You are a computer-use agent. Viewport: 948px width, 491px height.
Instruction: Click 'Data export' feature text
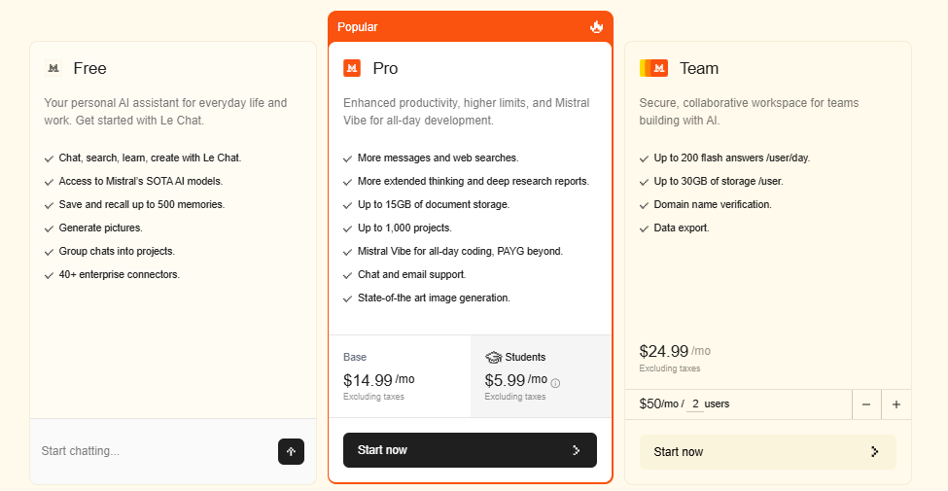[x=682, y=228]
